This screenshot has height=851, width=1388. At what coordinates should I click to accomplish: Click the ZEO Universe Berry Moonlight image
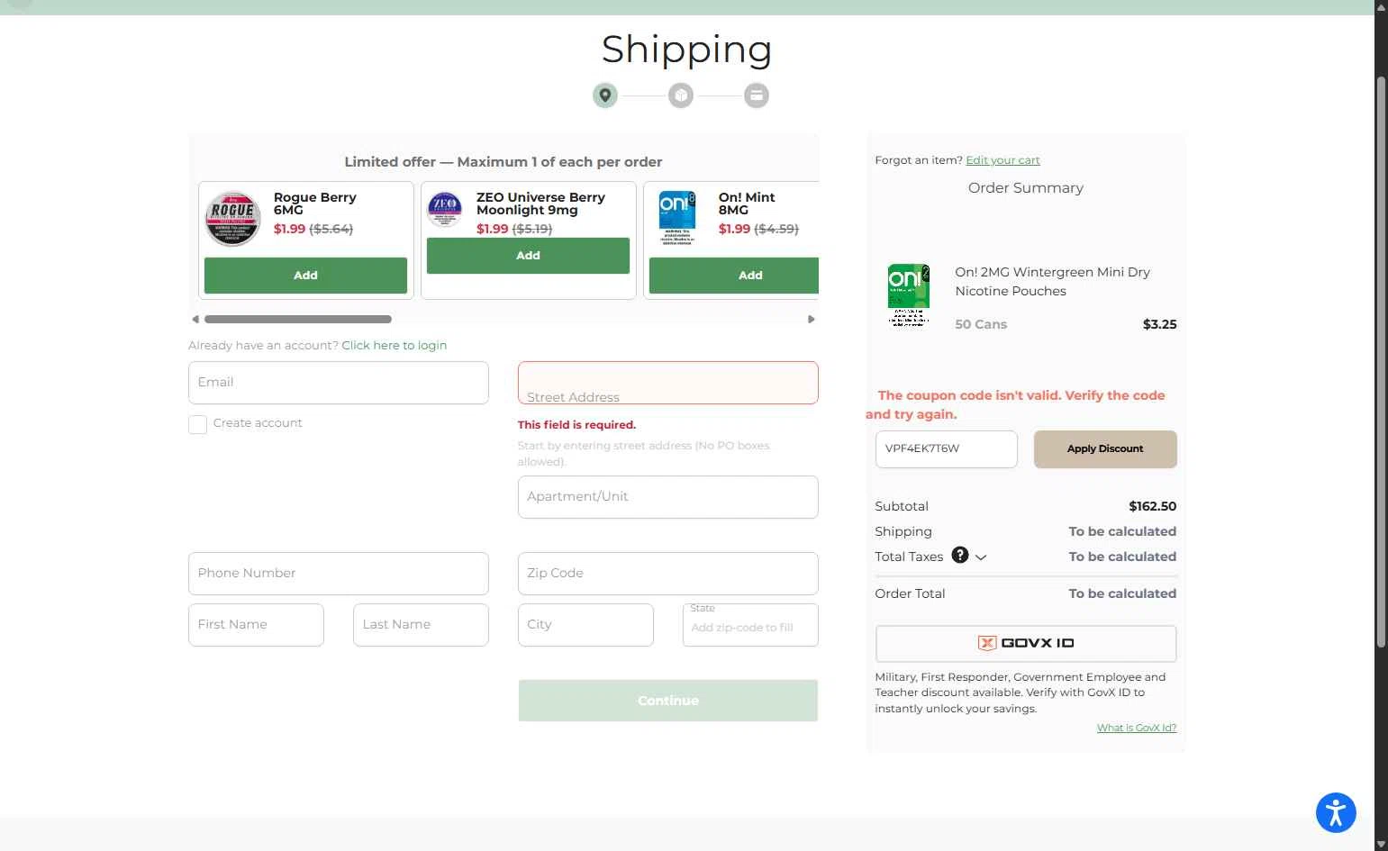pyautogui.click(x=445, y=209)
